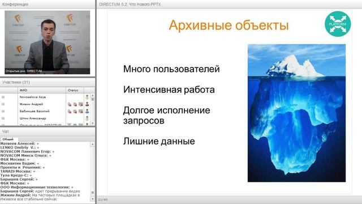Screen dimensions: 362x204
Task: Click the chat scroll-down arrow
Action: [93, 199]
